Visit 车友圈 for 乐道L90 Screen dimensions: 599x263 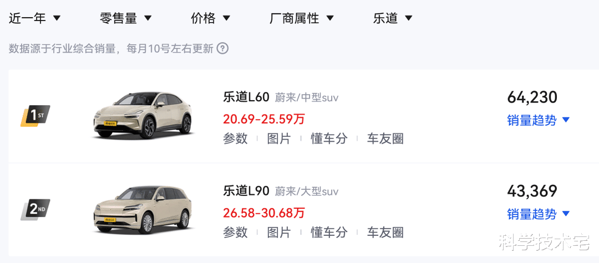pyautogui.click(x=385, y=233)
